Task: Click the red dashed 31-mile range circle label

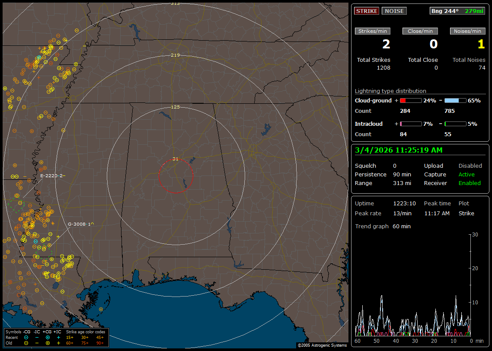Action: tap(176, 159)
